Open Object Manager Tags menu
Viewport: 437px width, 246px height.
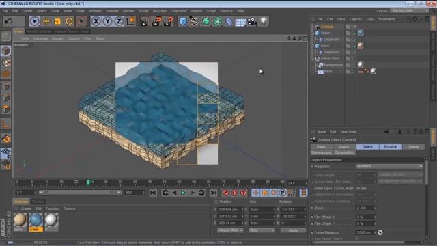370,19
